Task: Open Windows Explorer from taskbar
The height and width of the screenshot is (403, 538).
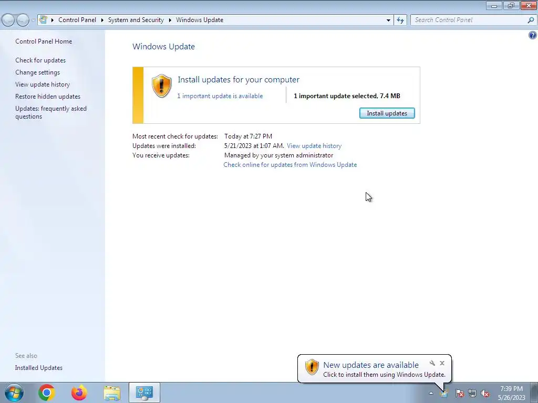Action: [112, 393]
